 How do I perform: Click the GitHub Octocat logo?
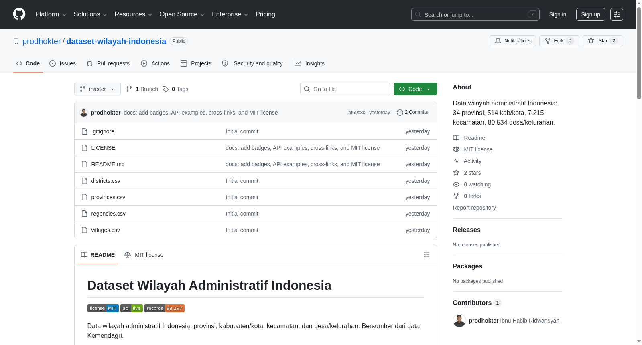19,14
